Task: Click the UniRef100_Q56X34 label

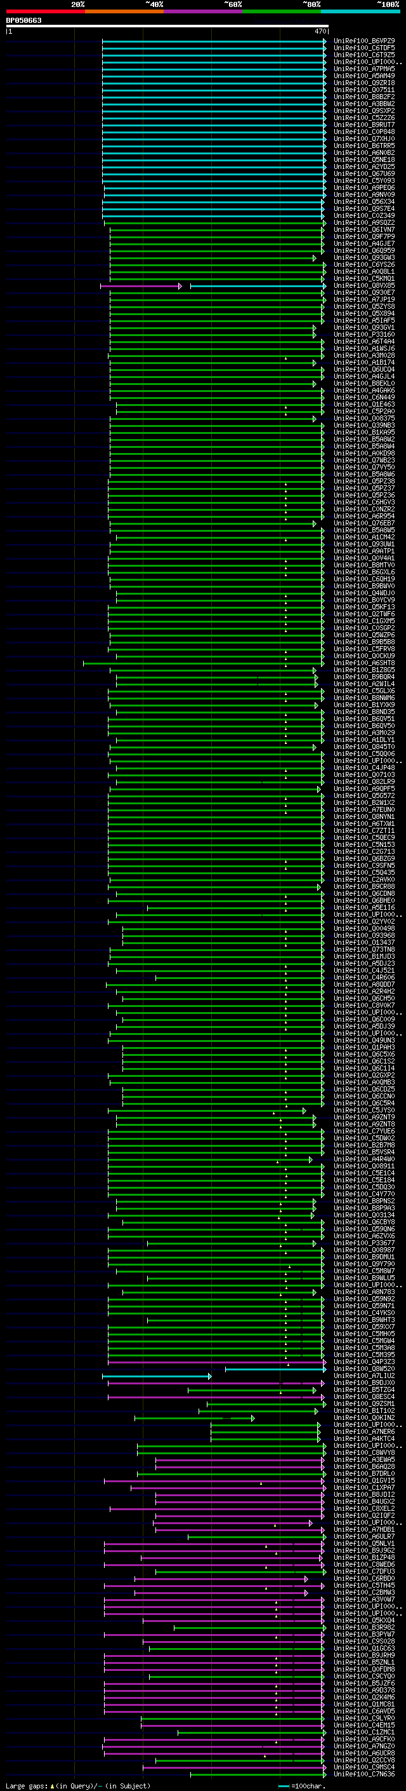Action: (x=363, y=201)
